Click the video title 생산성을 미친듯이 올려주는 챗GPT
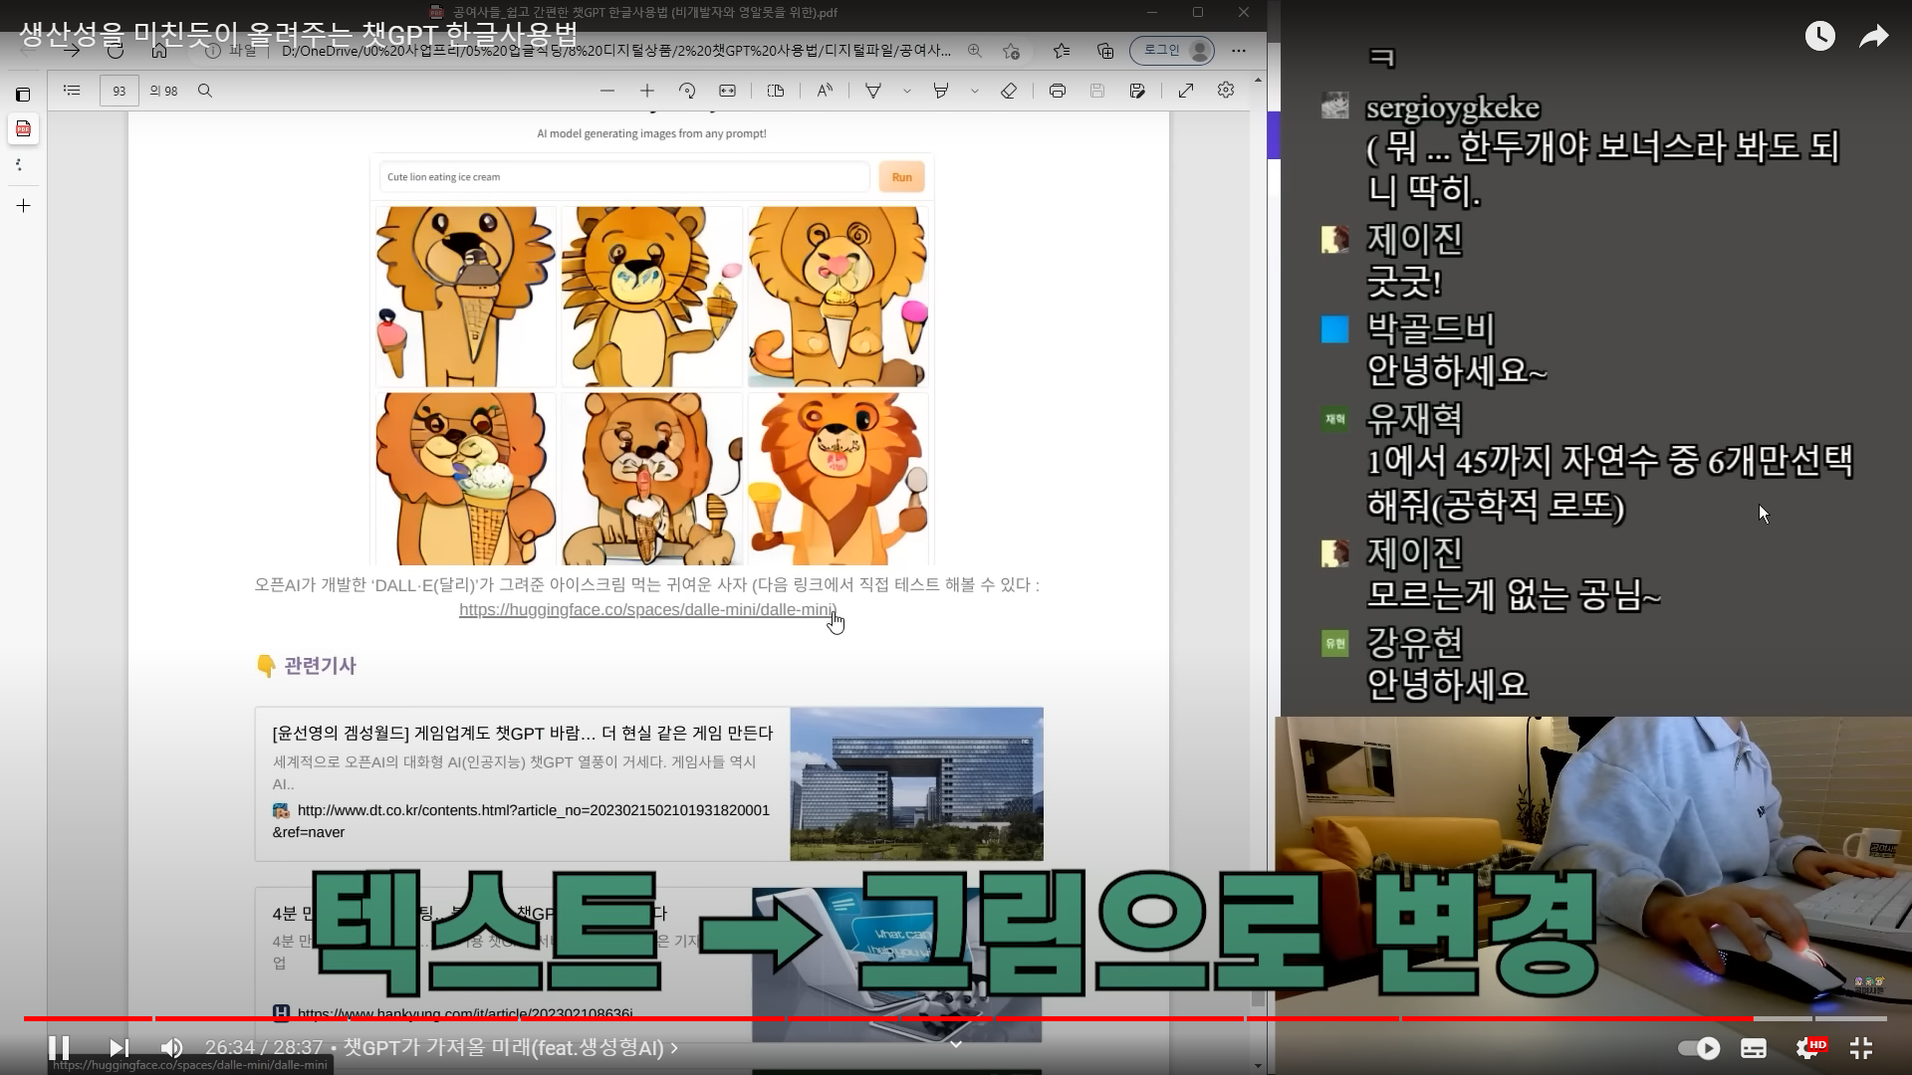 [x=299, y=34]
